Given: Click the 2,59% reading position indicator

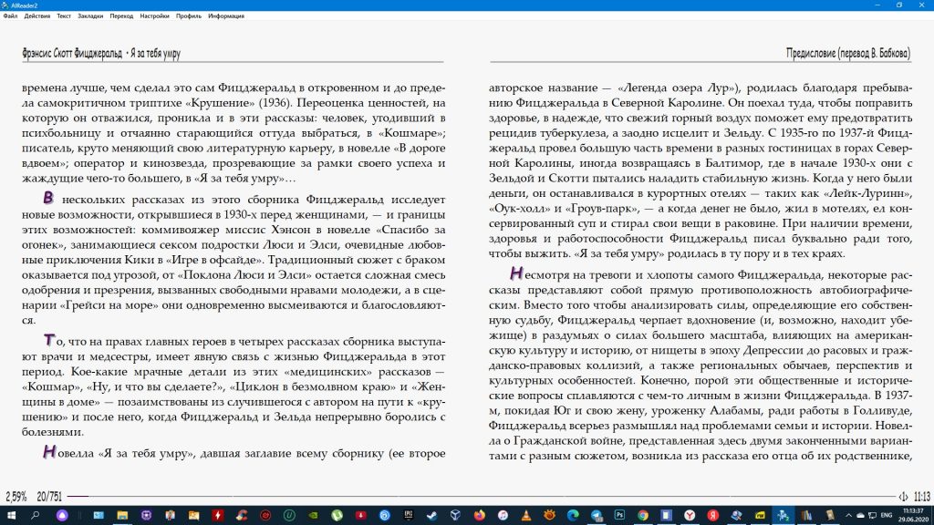Looking at the screenshot, I should click(x=16, y=497).
